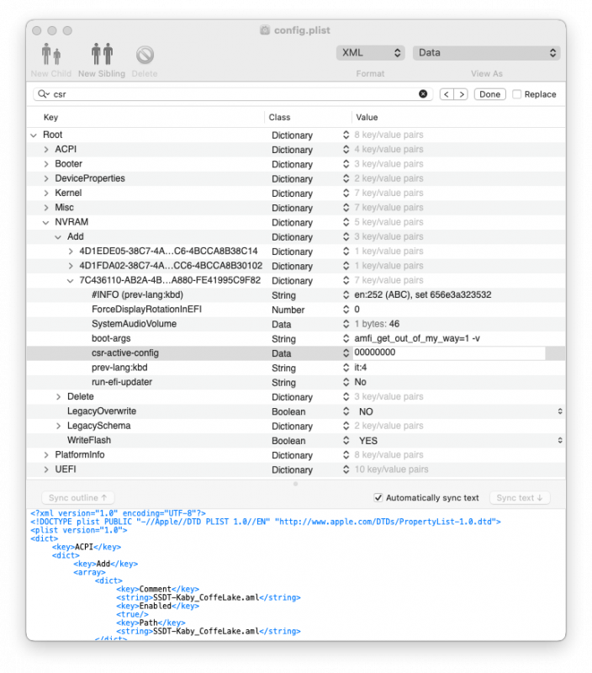Collapse the Root node
592x673 pixels.
[34, 135]
